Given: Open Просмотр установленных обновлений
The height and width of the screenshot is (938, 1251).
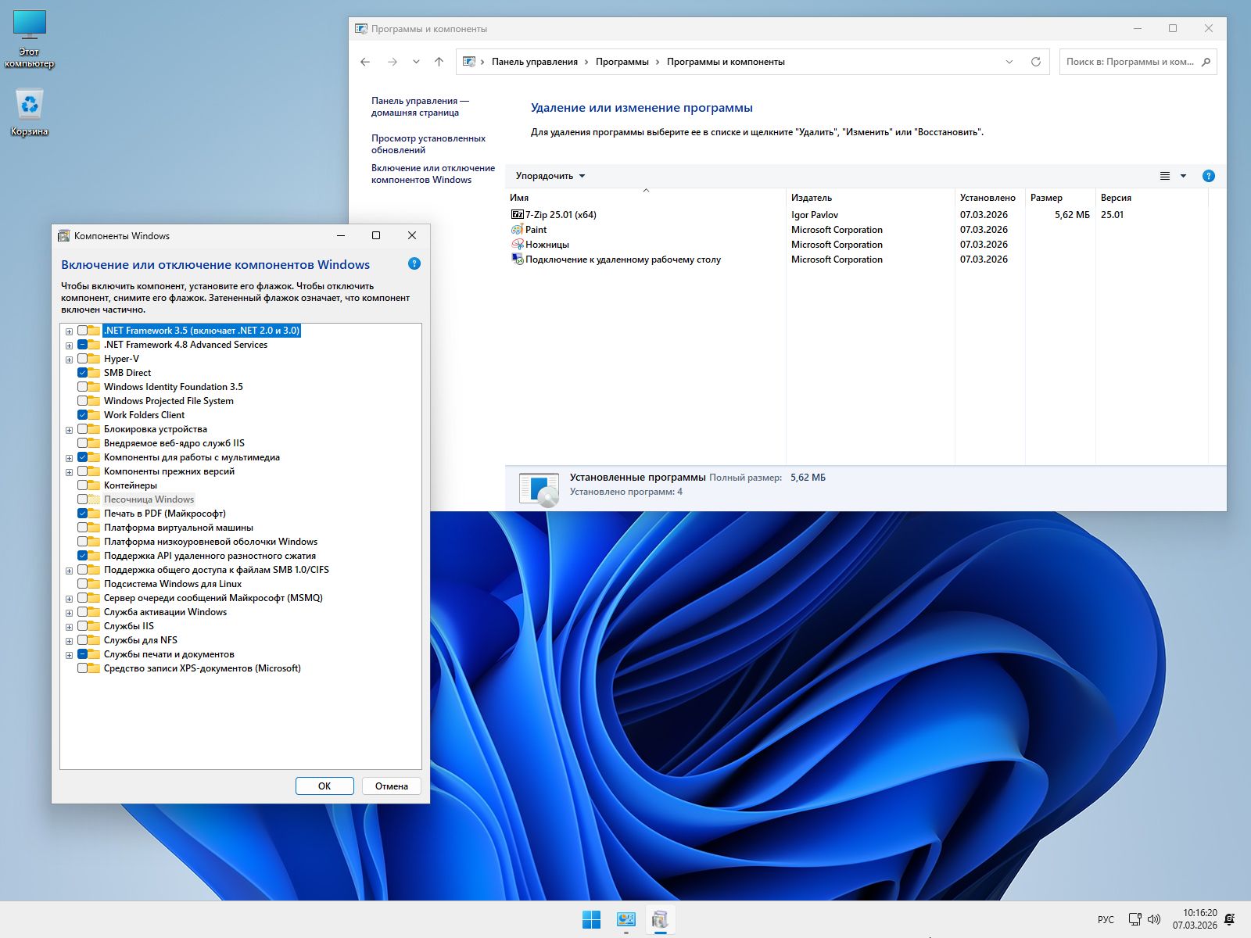Looking at the screenshot, I should click(428, 142).
